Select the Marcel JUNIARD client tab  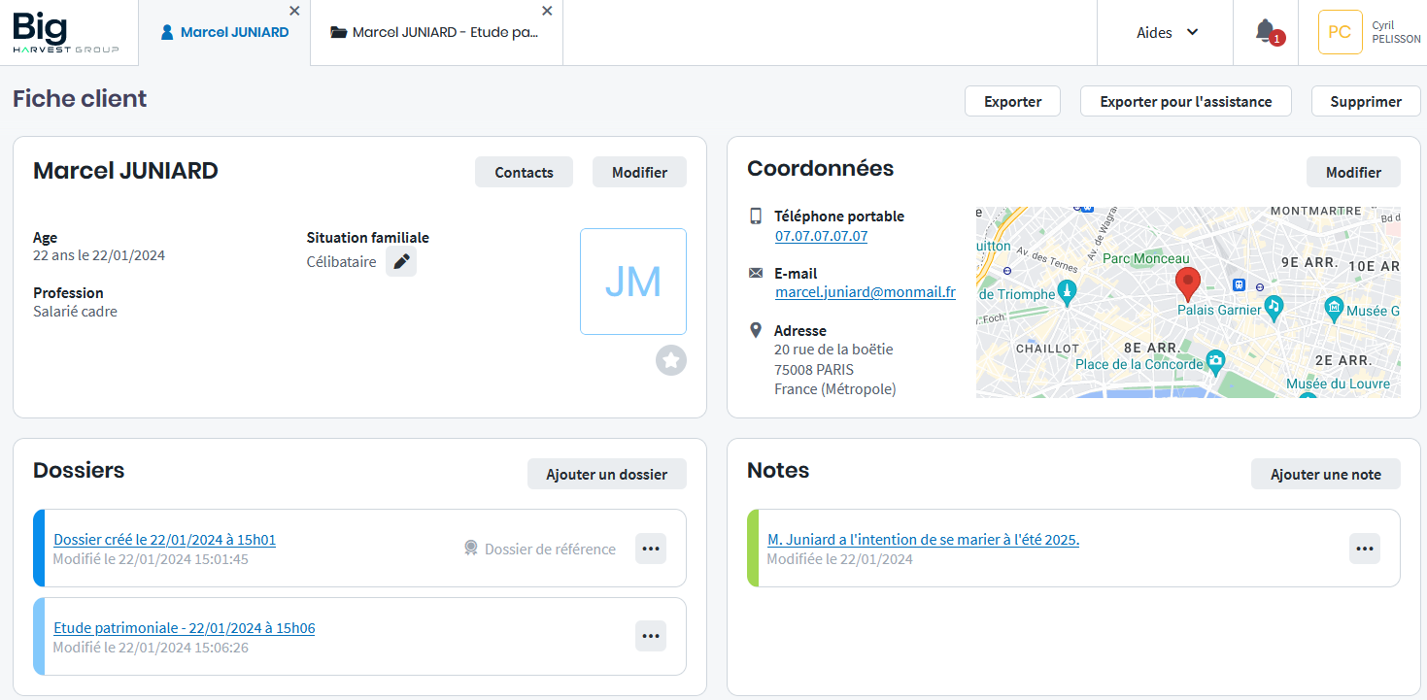224,32
